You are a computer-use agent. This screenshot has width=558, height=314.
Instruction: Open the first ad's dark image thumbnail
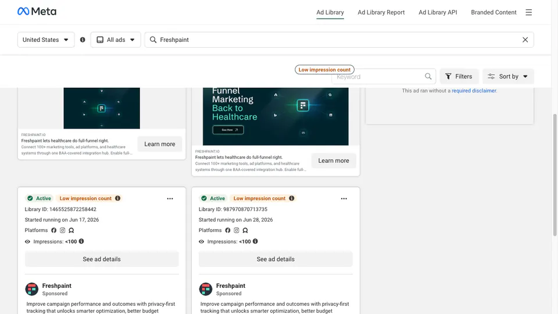102,108
